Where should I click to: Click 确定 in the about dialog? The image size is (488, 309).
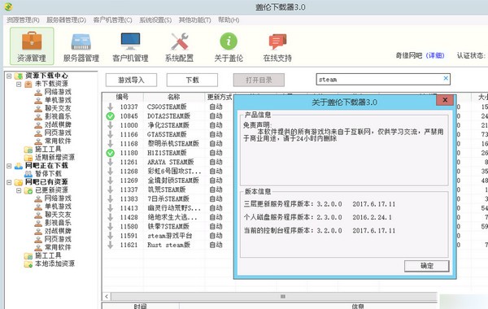(427, 266)
